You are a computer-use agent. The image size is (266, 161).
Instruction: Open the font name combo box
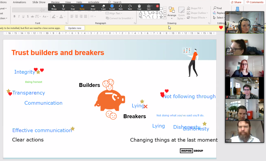pyautogui.click(x=27, y=10)
